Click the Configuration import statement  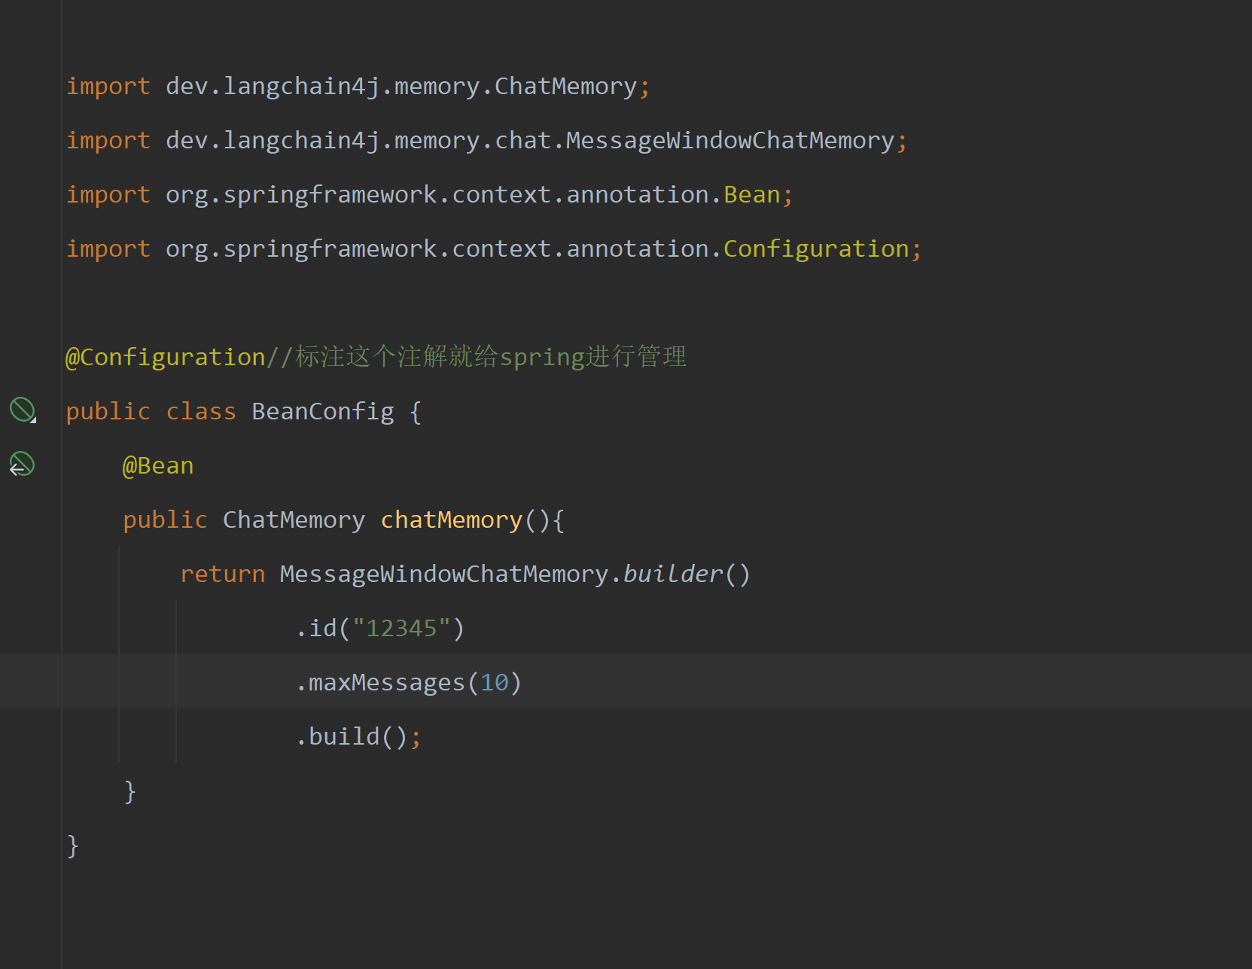(493, 248)
